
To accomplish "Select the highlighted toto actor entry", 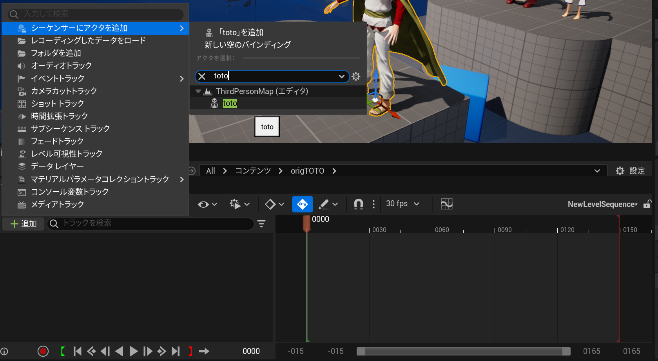I will tap(230, 103).
